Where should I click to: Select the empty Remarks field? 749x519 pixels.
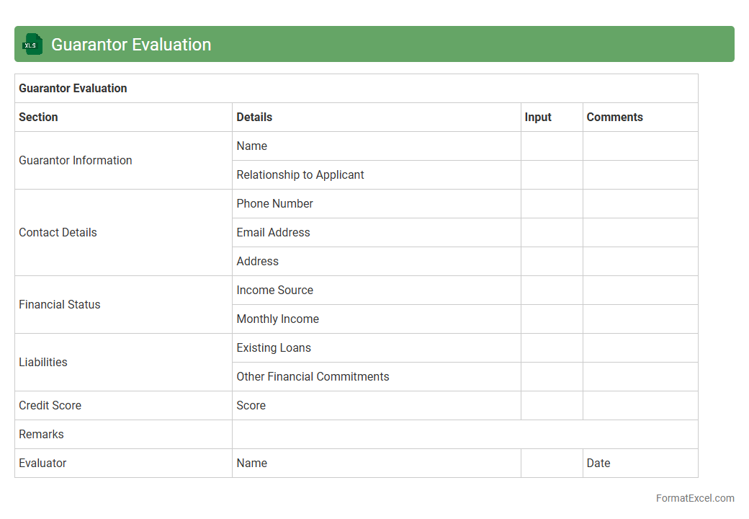[x=465, y=435]
